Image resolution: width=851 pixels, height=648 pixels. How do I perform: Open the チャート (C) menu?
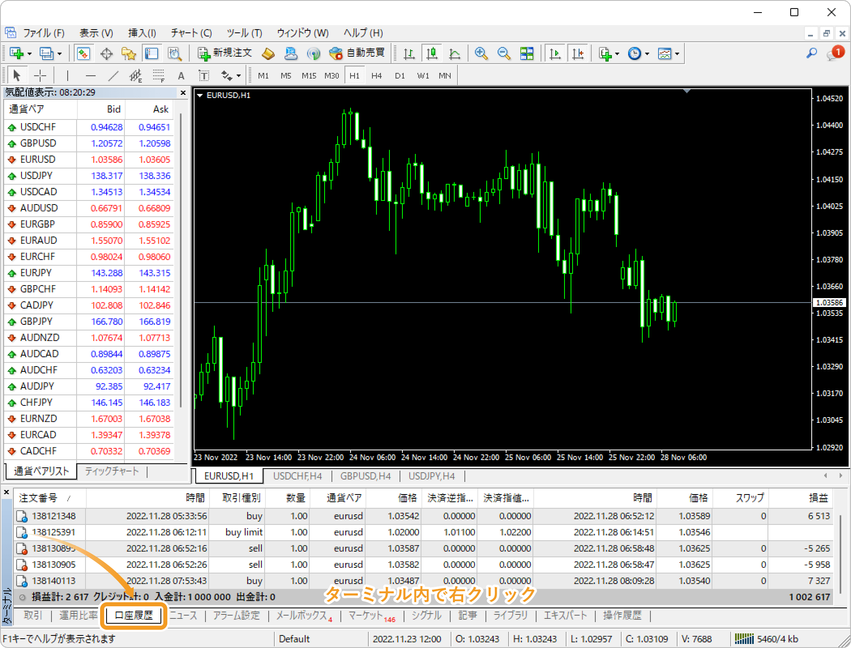click(x=191, y=33)
